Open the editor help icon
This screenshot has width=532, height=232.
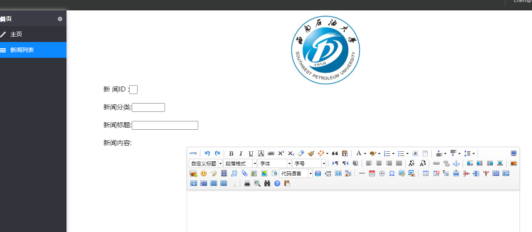tap(277, 183)
